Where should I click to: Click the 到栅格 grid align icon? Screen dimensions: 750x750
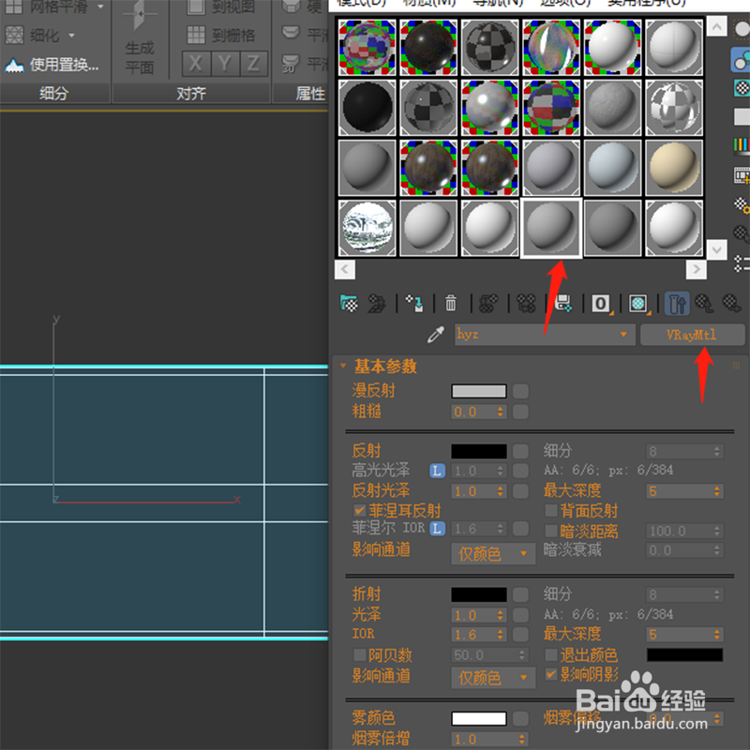click(196, 35)
